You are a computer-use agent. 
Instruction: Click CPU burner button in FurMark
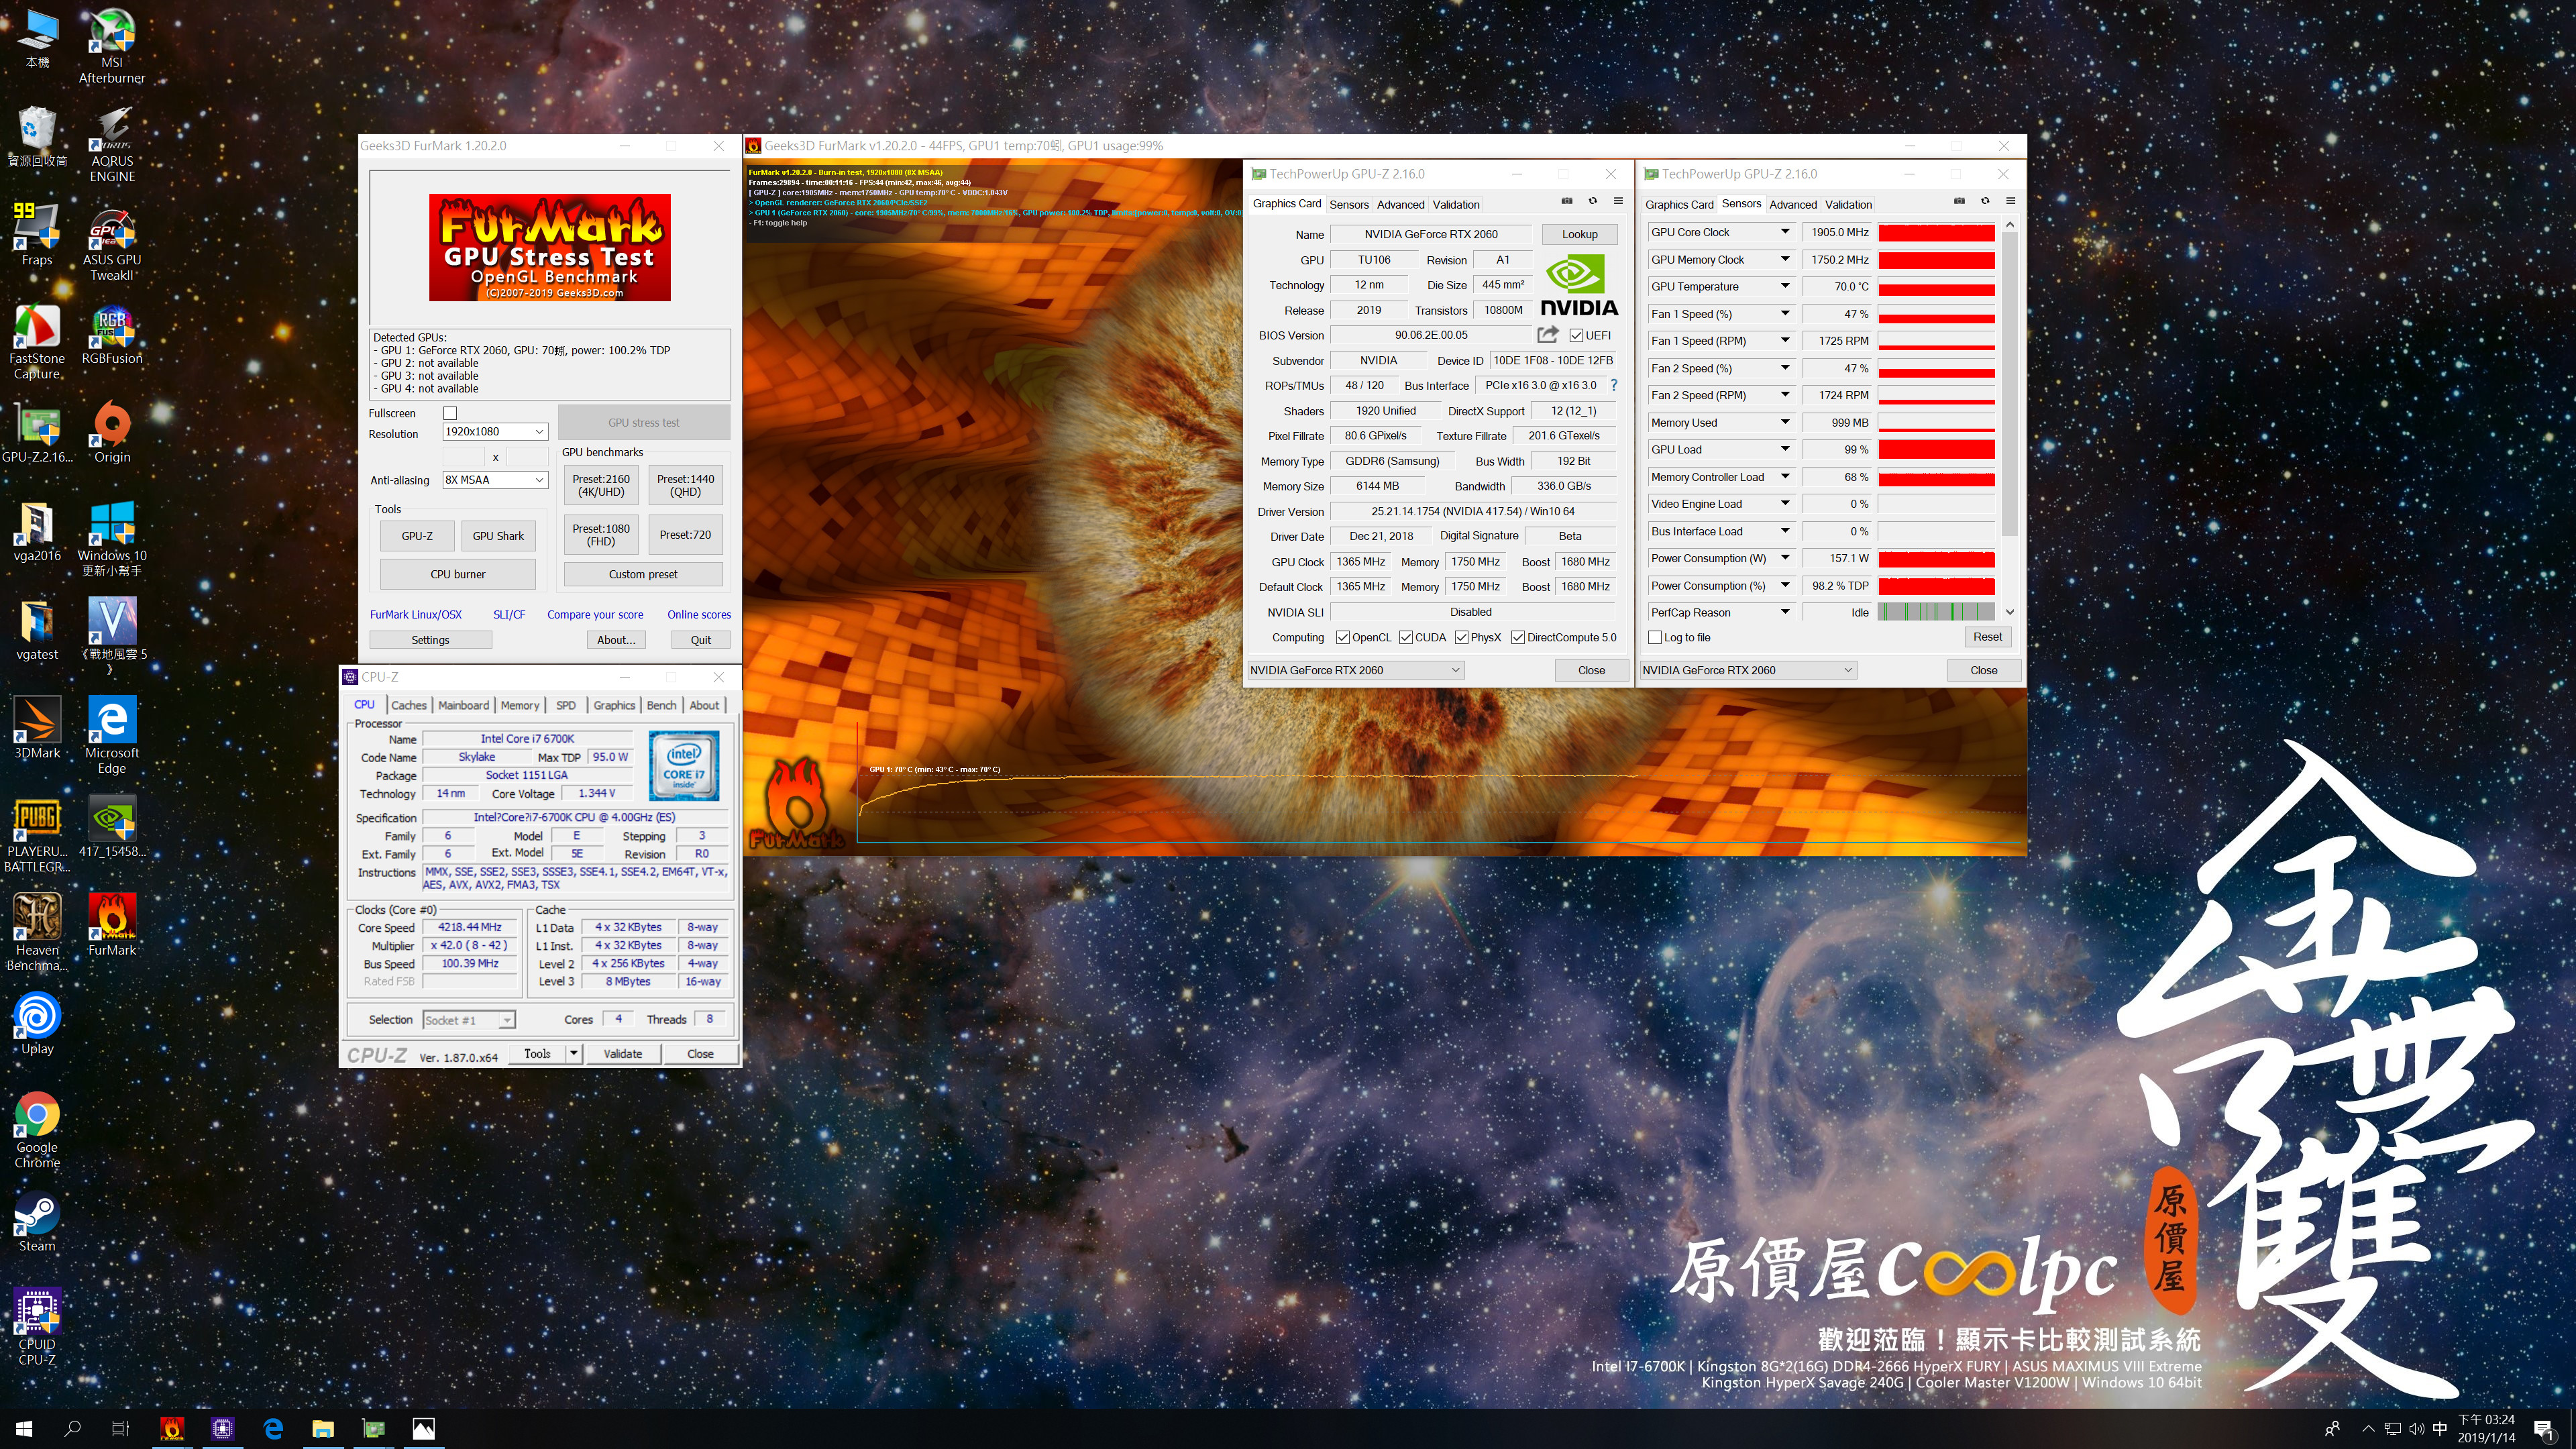(458, 574)
